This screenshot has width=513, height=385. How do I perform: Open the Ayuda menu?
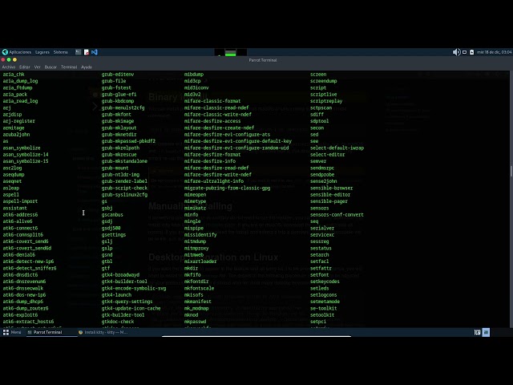coord(87,67)
